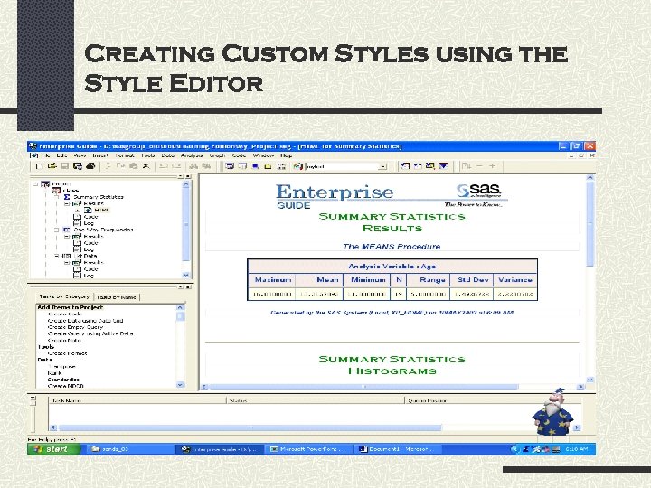Open the Window menu
Viewport: 651px width, 488px height.
263,155
